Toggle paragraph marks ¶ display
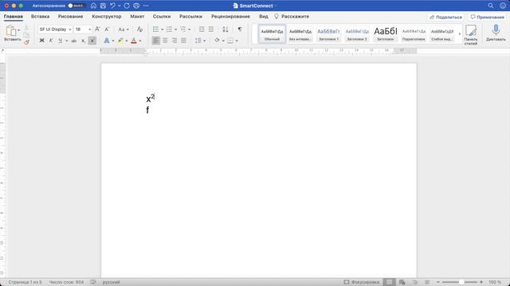 pyautogui.click(x=240, y=29)
